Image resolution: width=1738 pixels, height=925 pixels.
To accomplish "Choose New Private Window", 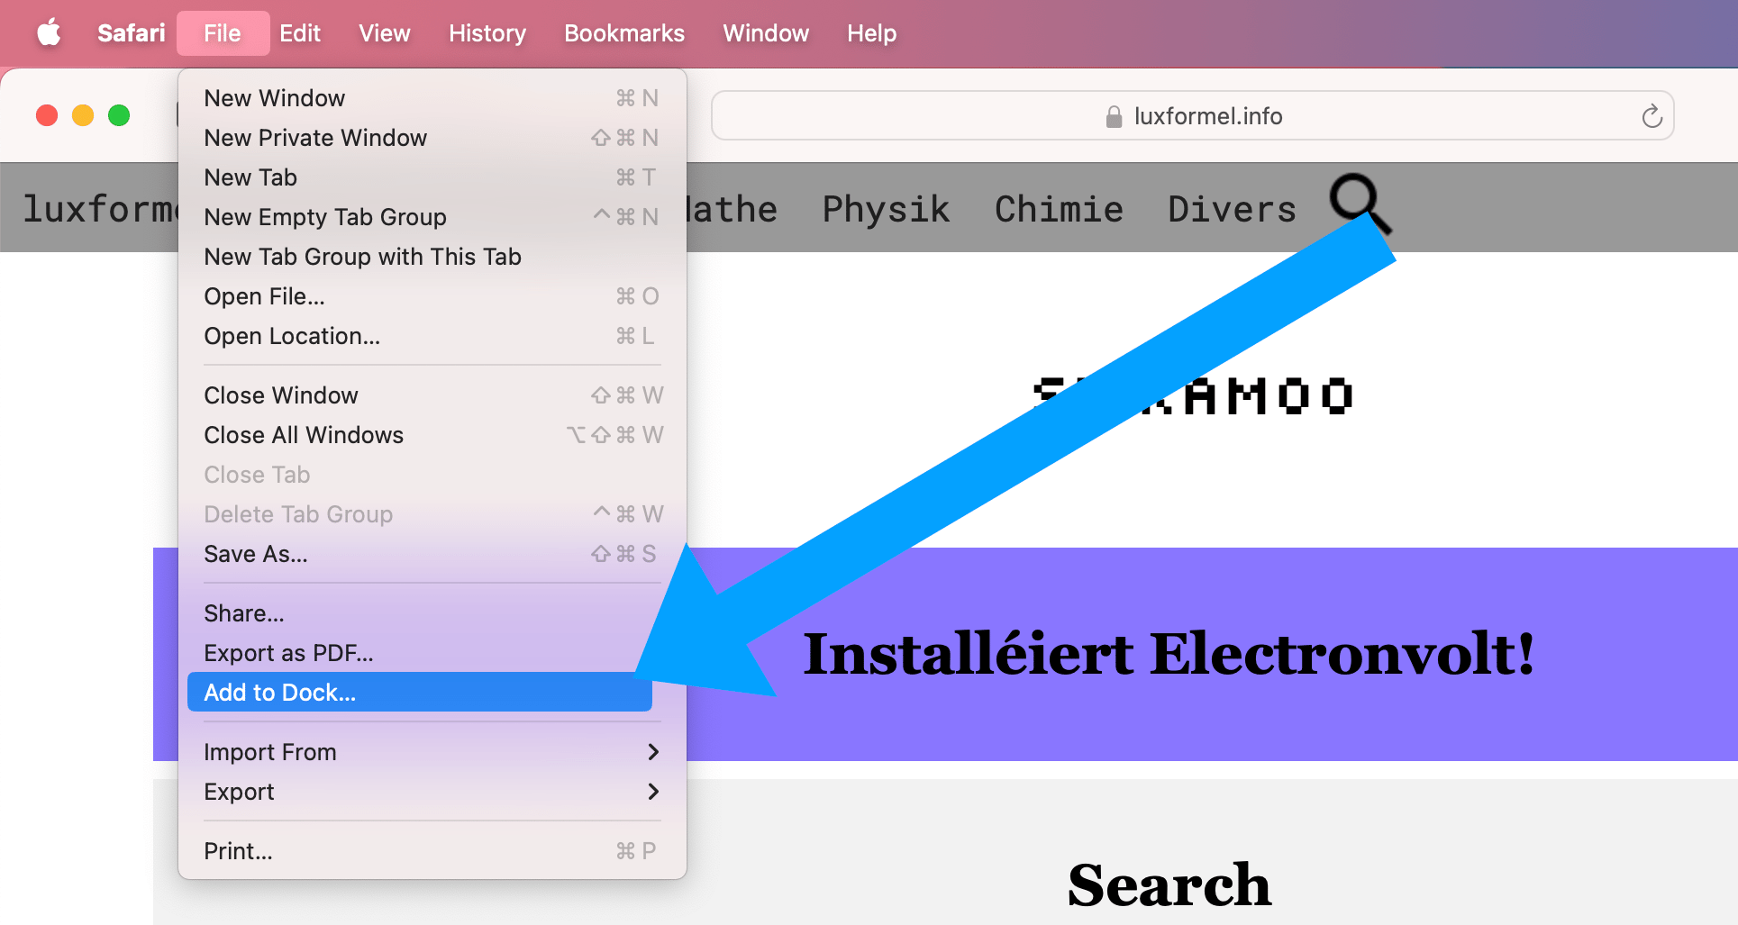I will (315, 138).
